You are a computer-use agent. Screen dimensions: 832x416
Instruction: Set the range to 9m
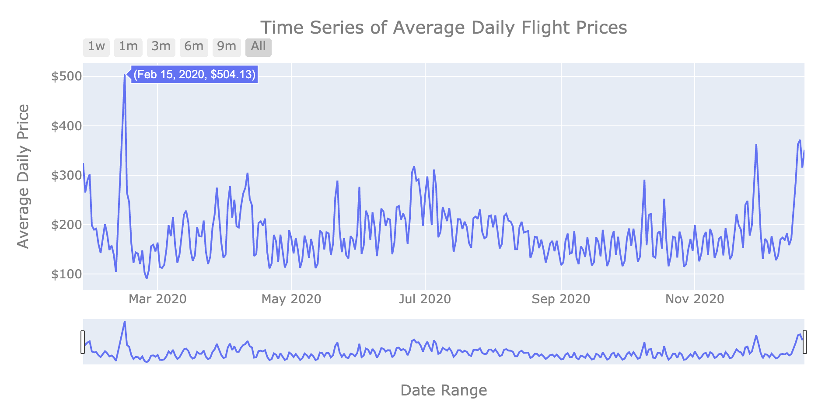[x=227, y=47]
